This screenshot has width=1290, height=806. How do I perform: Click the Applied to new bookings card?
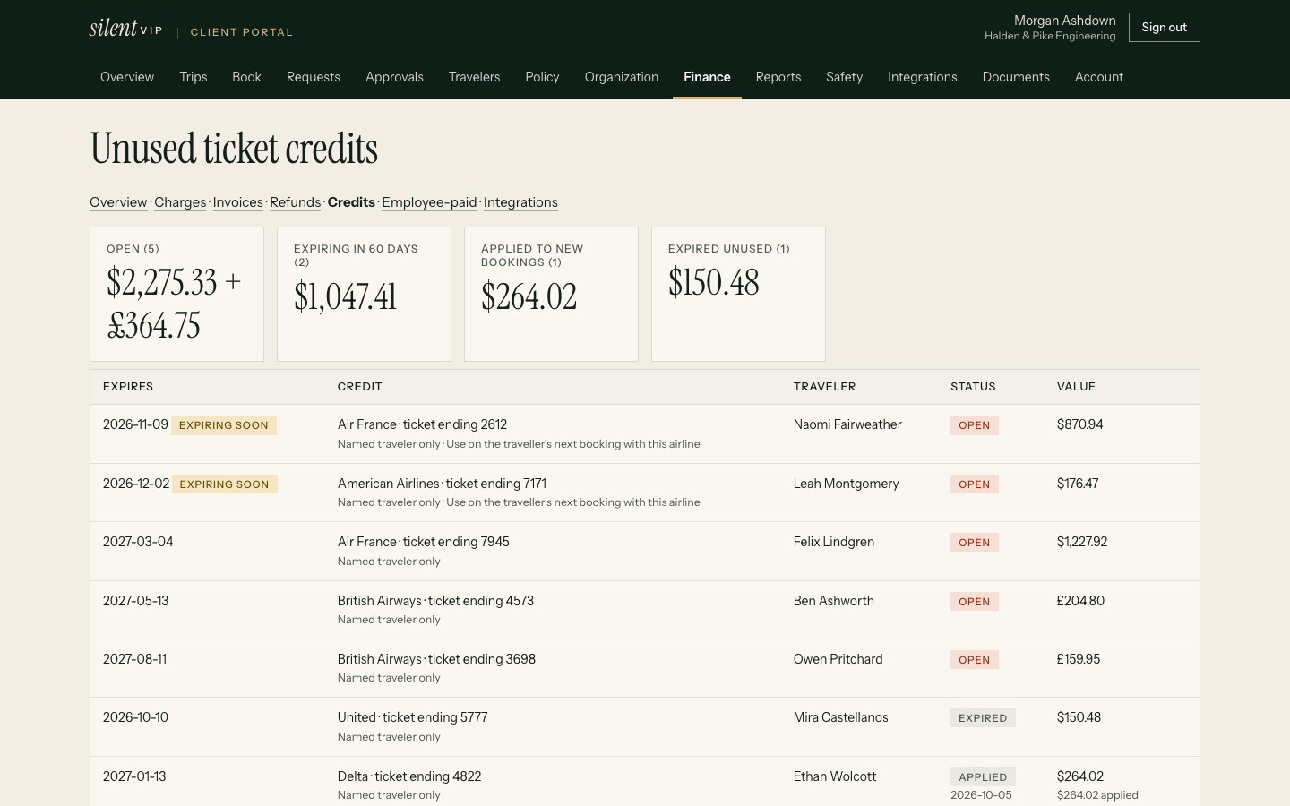click(x=551, y=294)
